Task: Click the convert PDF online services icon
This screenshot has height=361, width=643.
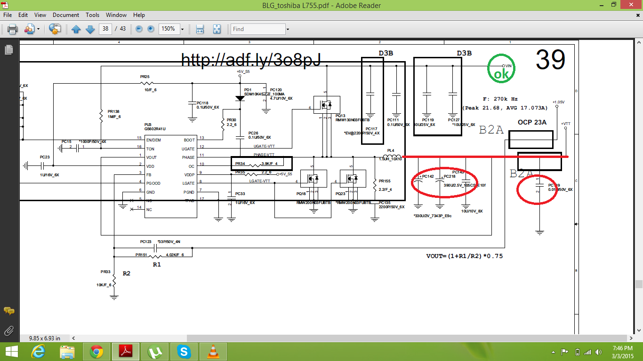Action: (x=55, y=29)
